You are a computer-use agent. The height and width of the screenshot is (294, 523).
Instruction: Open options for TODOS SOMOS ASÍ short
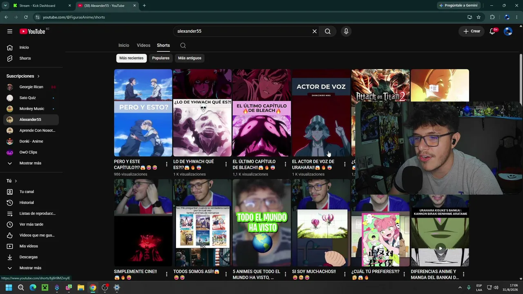click(x=226, y=274)
